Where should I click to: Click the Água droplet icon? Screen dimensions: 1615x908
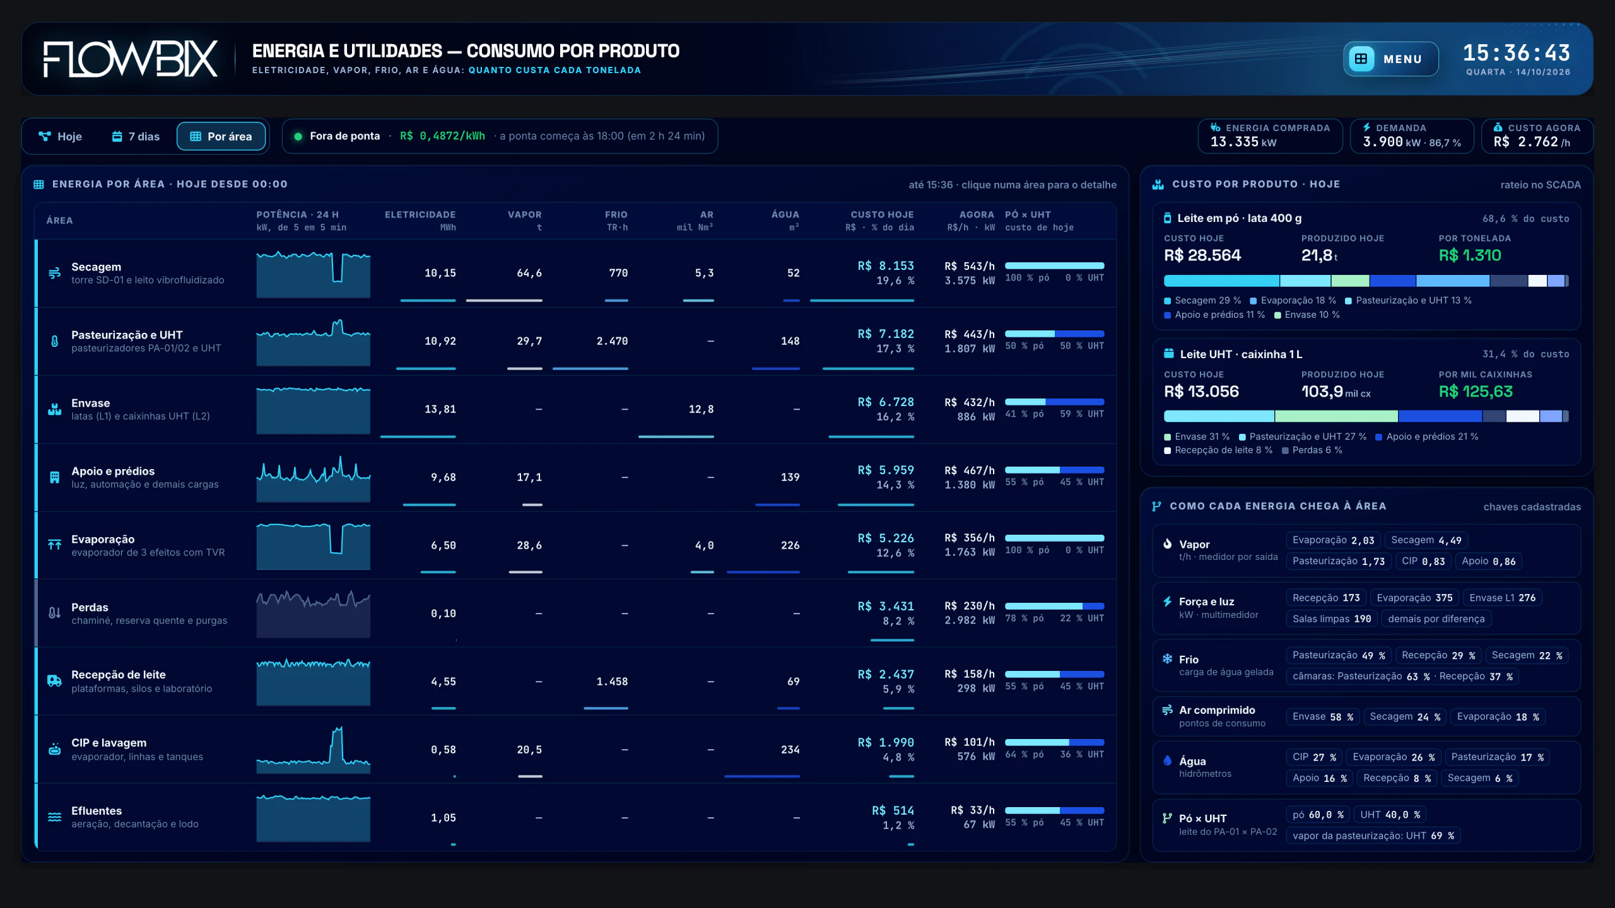pyautogui.click(x=1167, y=760)
